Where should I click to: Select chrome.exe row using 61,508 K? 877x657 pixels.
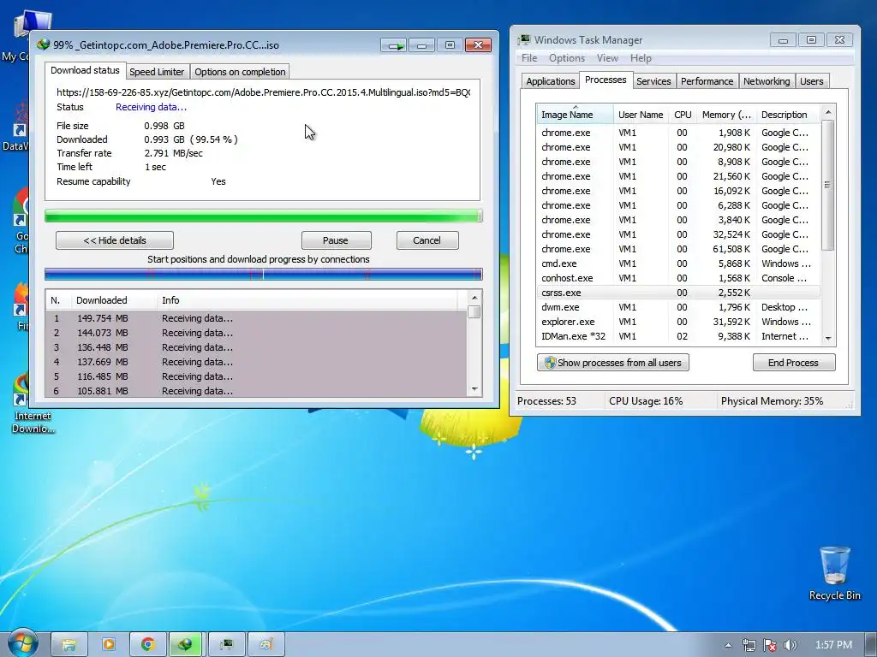coord(678,249)
